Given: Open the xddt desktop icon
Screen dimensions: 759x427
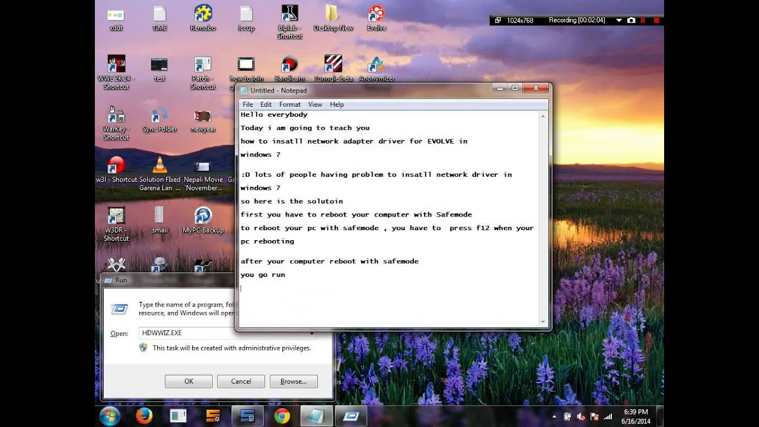Looking at the screenshot, I should 116,18.
